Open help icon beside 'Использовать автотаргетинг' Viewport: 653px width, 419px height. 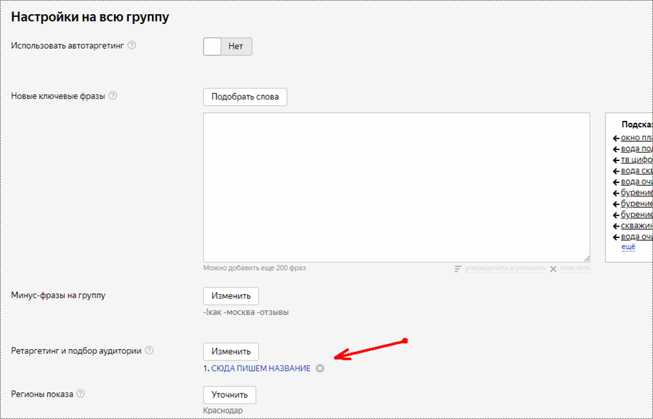pos(132,45)
